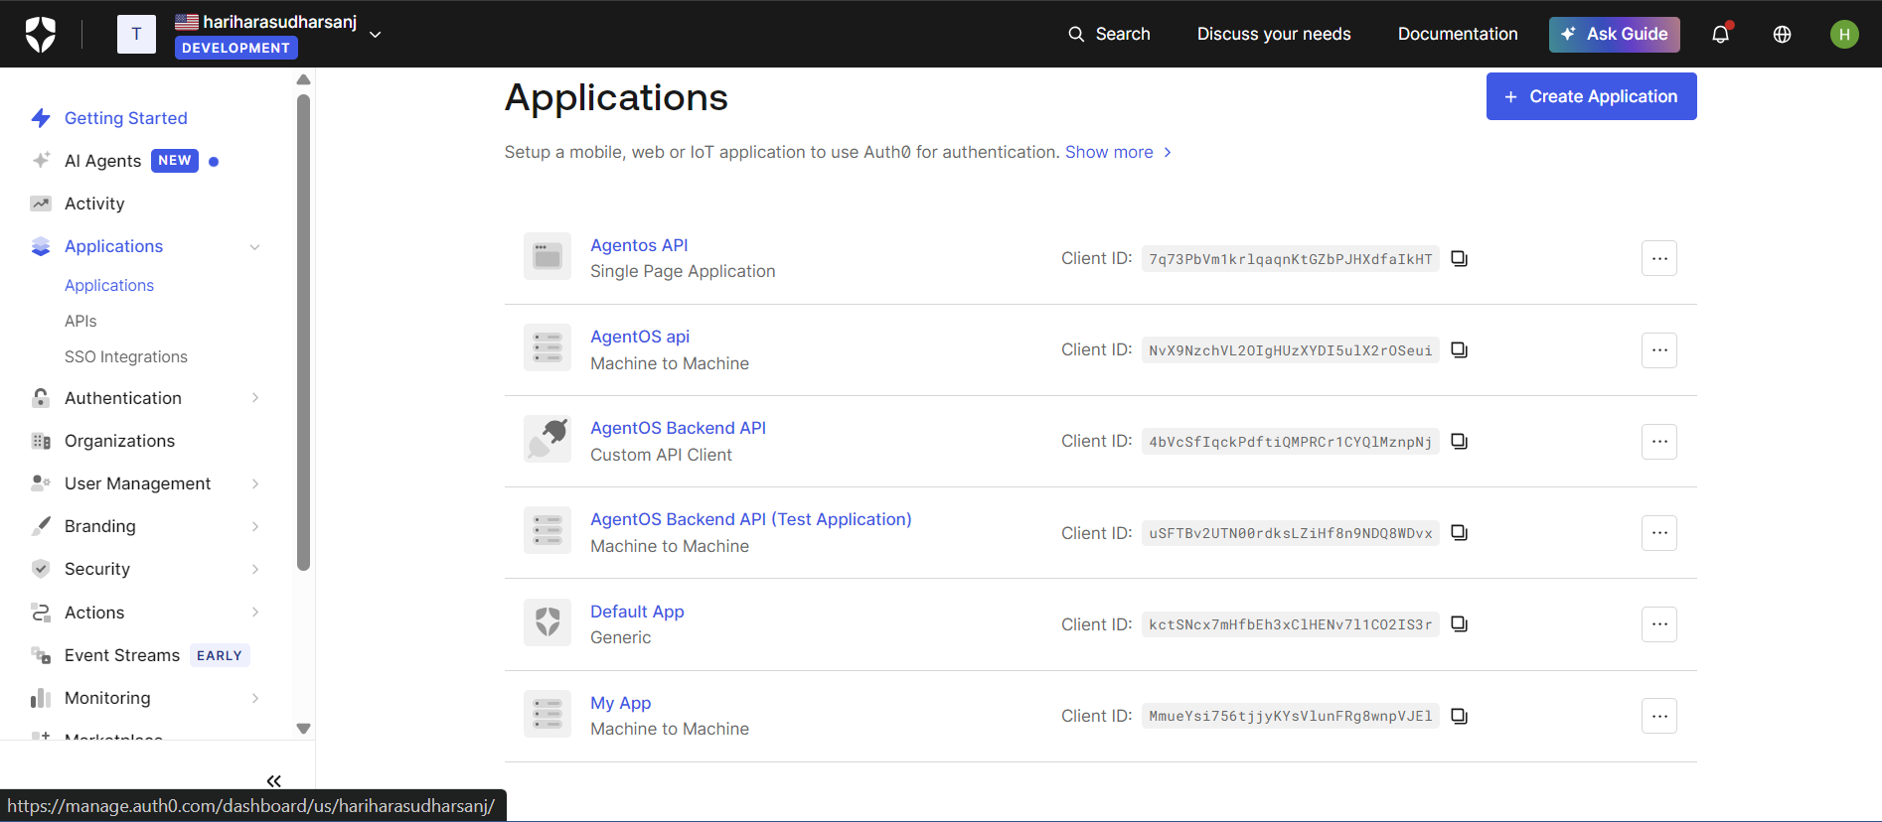Open AgentOS Backend API application
The width and height of the screenshot is (1882, 822).
pos(678,428)
